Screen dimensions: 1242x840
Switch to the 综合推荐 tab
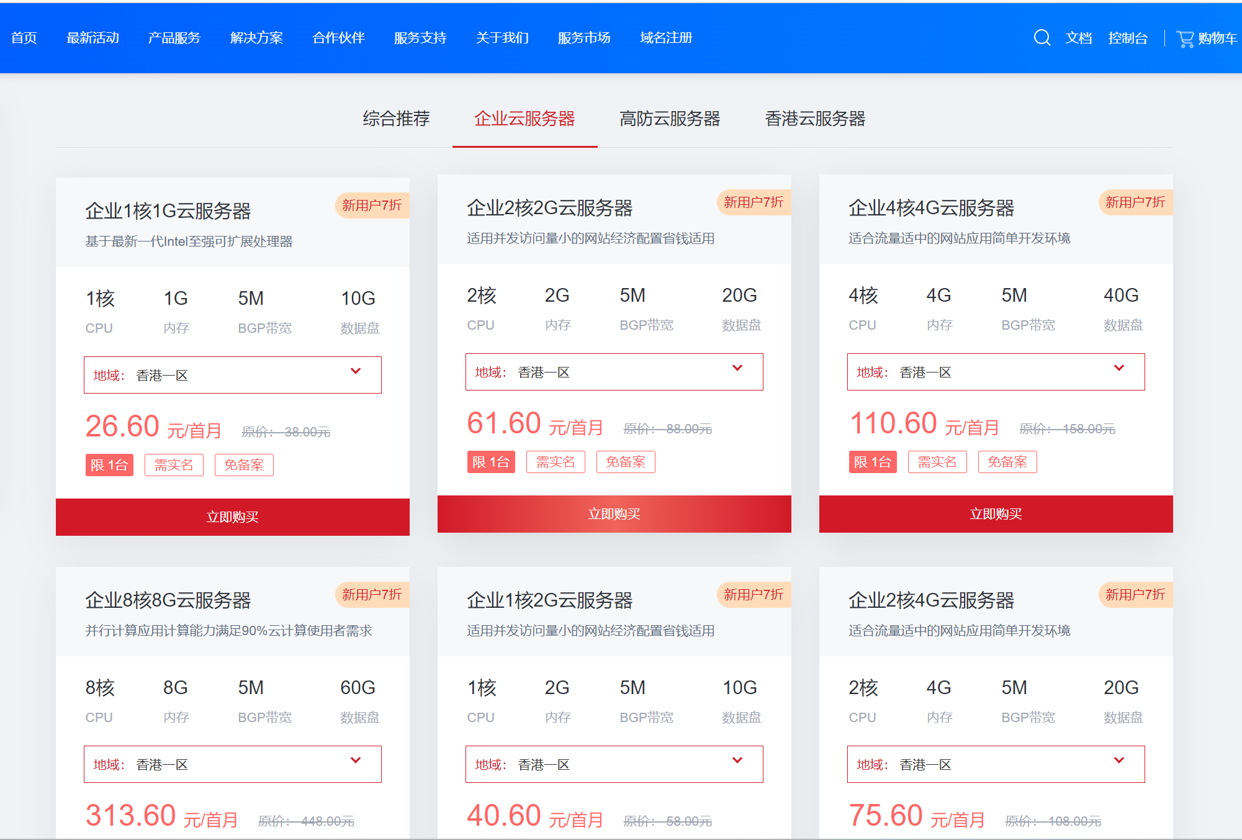tap(396, 119)
